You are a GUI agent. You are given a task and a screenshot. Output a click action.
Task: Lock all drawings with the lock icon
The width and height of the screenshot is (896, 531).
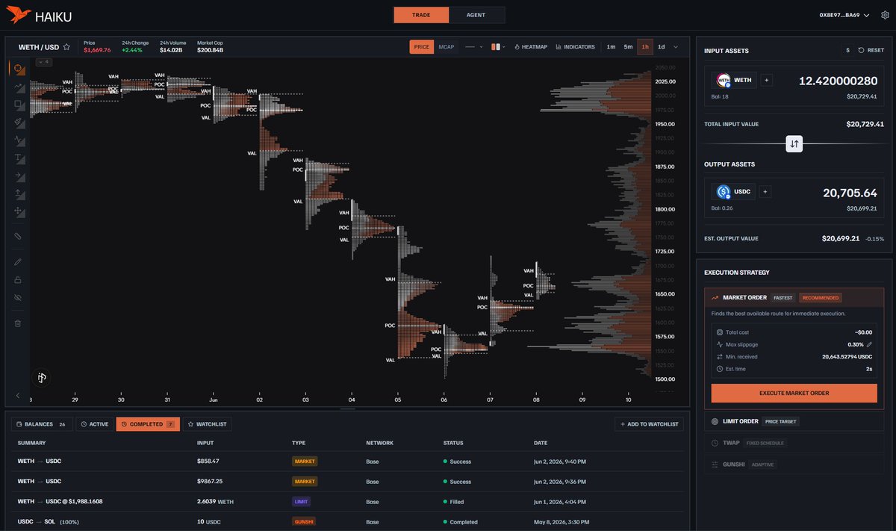[x=18, y=280]
